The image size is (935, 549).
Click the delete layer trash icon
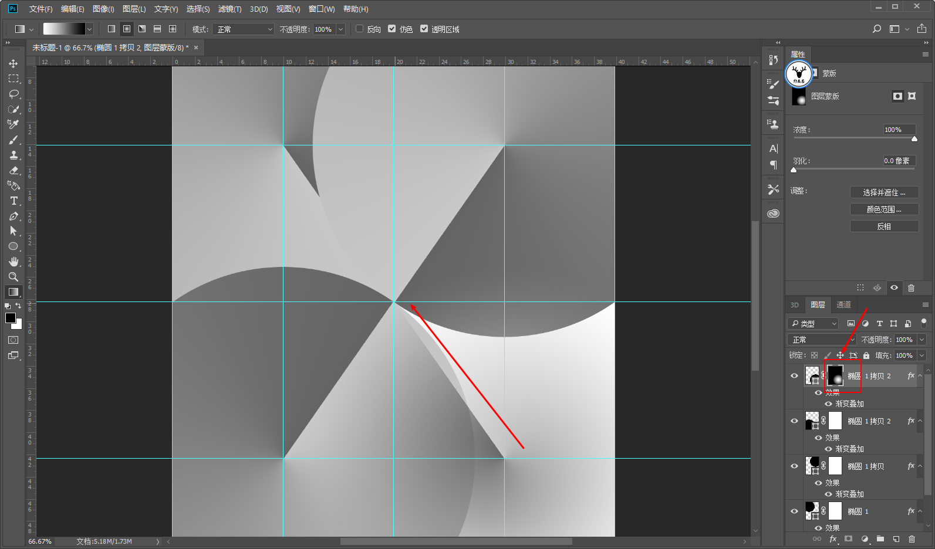(912, 538)
